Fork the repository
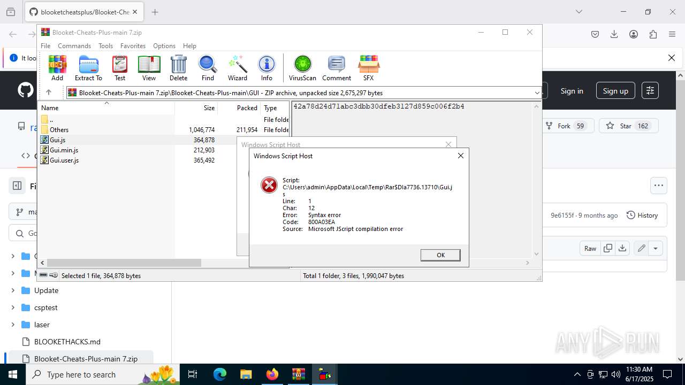The height and width of the screenshot is (385, 685). click(x=567, y=126)
